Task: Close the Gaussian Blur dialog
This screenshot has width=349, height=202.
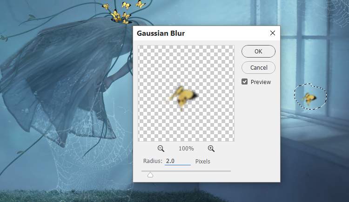Action: click(272, 33)
